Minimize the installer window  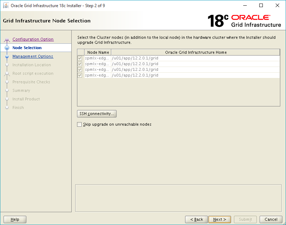tap(245, 5)
